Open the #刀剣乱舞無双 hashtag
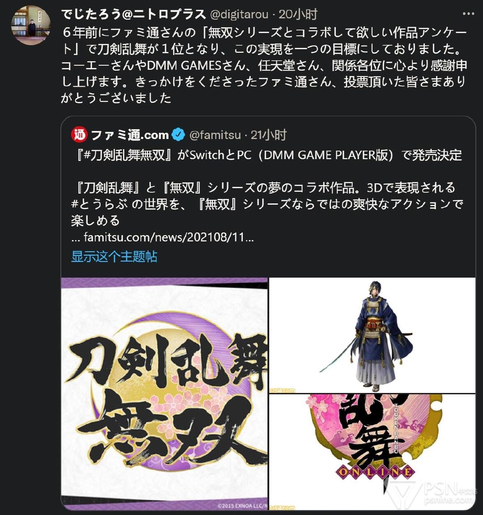The image size is (483, 515). tap(124, 155)
